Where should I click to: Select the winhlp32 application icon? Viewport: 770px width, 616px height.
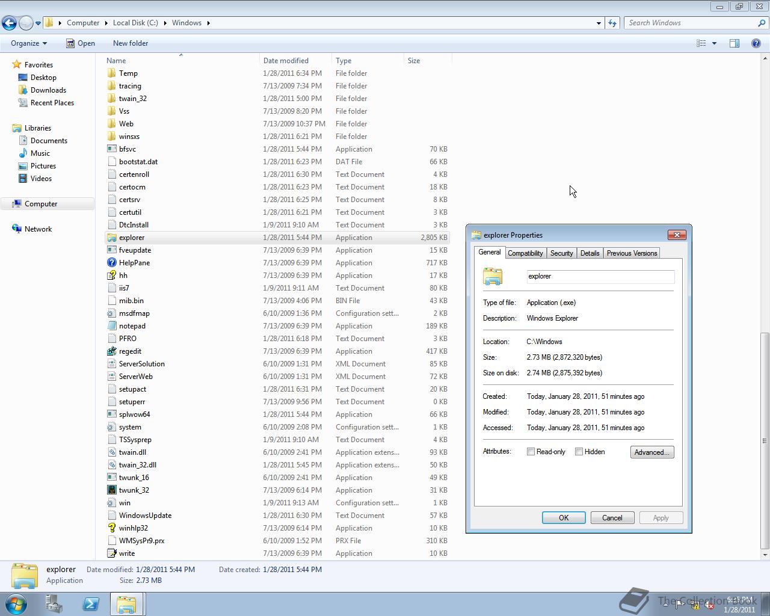tap(112, 528)
